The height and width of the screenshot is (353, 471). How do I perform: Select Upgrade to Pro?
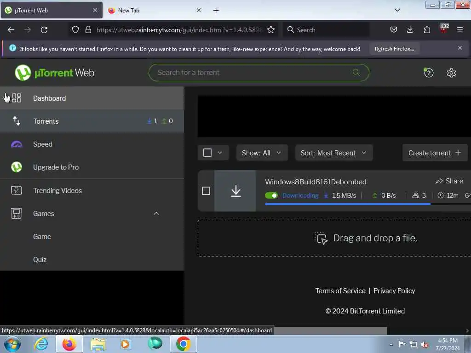click(92, 167)
